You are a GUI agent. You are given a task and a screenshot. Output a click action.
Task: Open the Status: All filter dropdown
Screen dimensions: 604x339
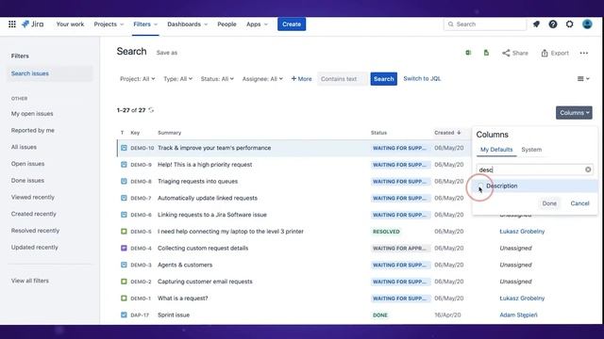tap(217, 79)
